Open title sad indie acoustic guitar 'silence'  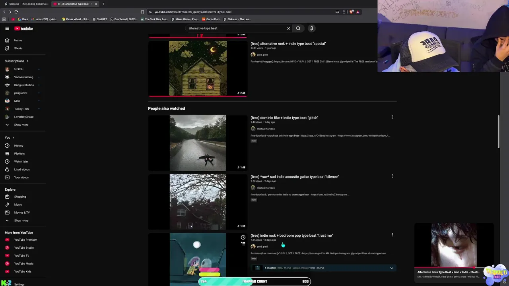295,176
